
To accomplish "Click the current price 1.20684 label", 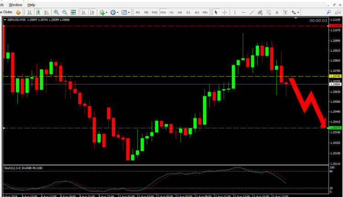I will 335,84.
